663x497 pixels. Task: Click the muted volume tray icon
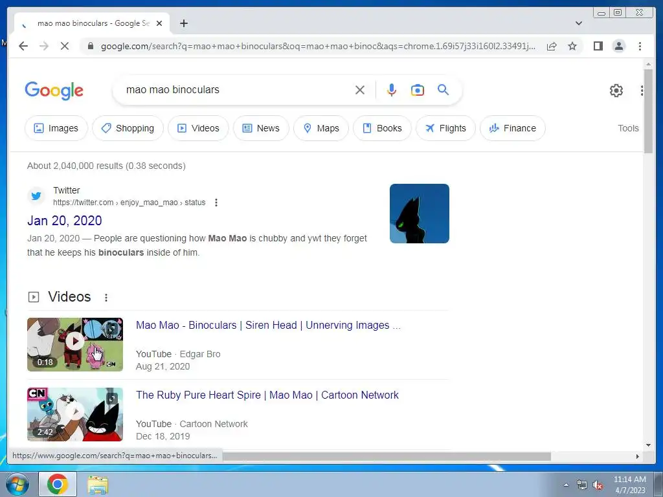click(598, 485)
